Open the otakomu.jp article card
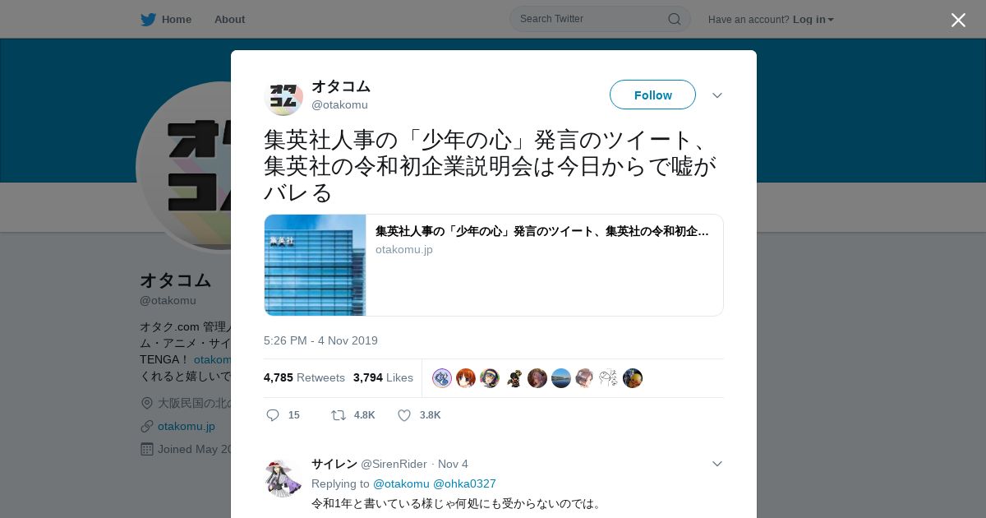This screenshot has height=518, width=986. 493,265
